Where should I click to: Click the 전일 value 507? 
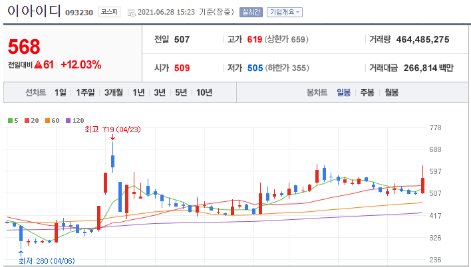pyautogui.click(x=182, y=39)
